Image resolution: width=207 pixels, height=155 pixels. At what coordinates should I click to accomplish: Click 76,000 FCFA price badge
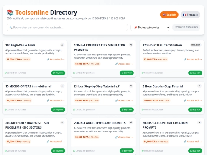point(19,100)
